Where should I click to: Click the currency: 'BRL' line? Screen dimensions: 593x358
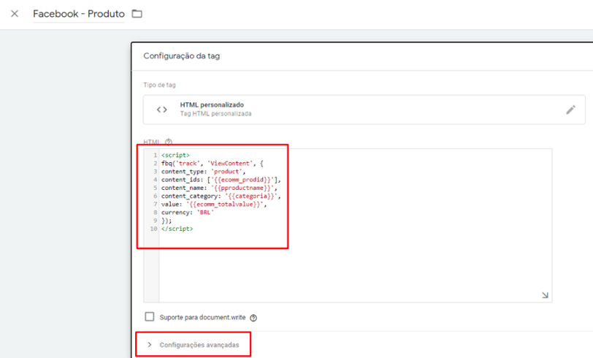(x=188, y=213)
